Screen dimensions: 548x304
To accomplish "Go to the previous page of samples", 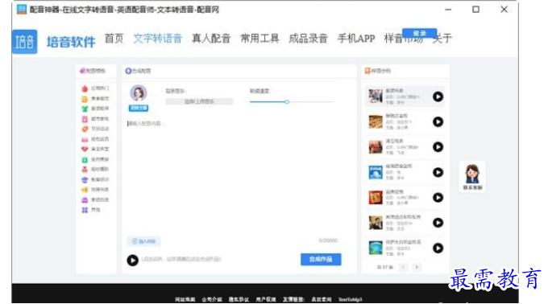I will 403,267.
